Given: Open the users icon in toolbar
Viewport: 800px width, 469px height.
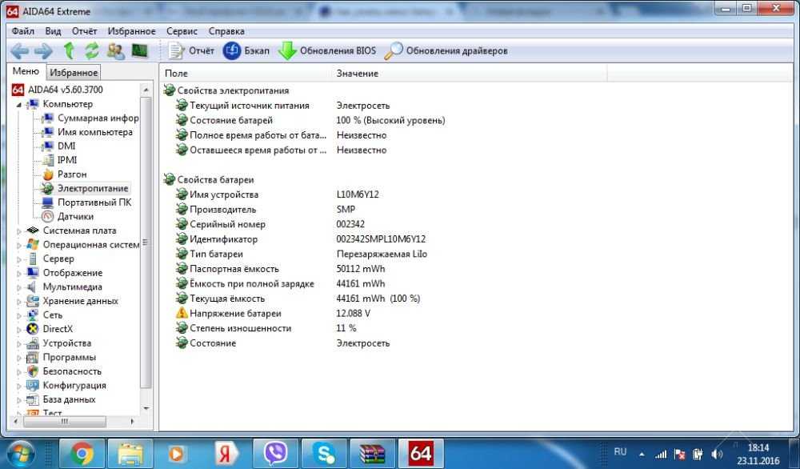Looking at the screenshot, I should pos(116,50).
